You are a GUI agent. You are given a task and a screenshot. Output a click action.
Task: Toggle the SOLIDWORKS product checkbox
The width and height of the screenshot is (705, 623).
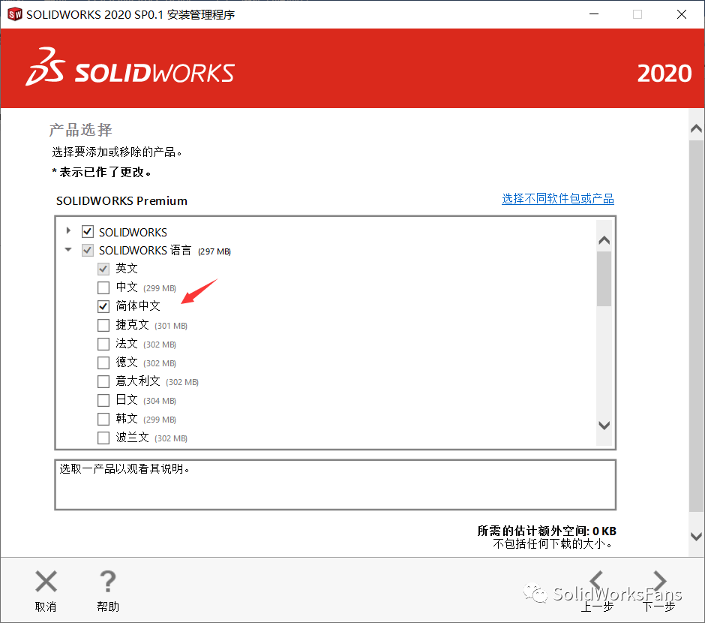coord(88,232)
